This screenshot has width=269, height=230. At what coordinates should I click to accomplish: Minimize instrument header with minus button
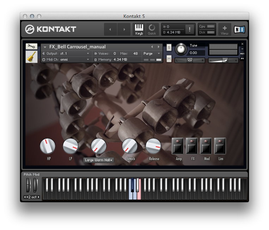pos(243,49)
